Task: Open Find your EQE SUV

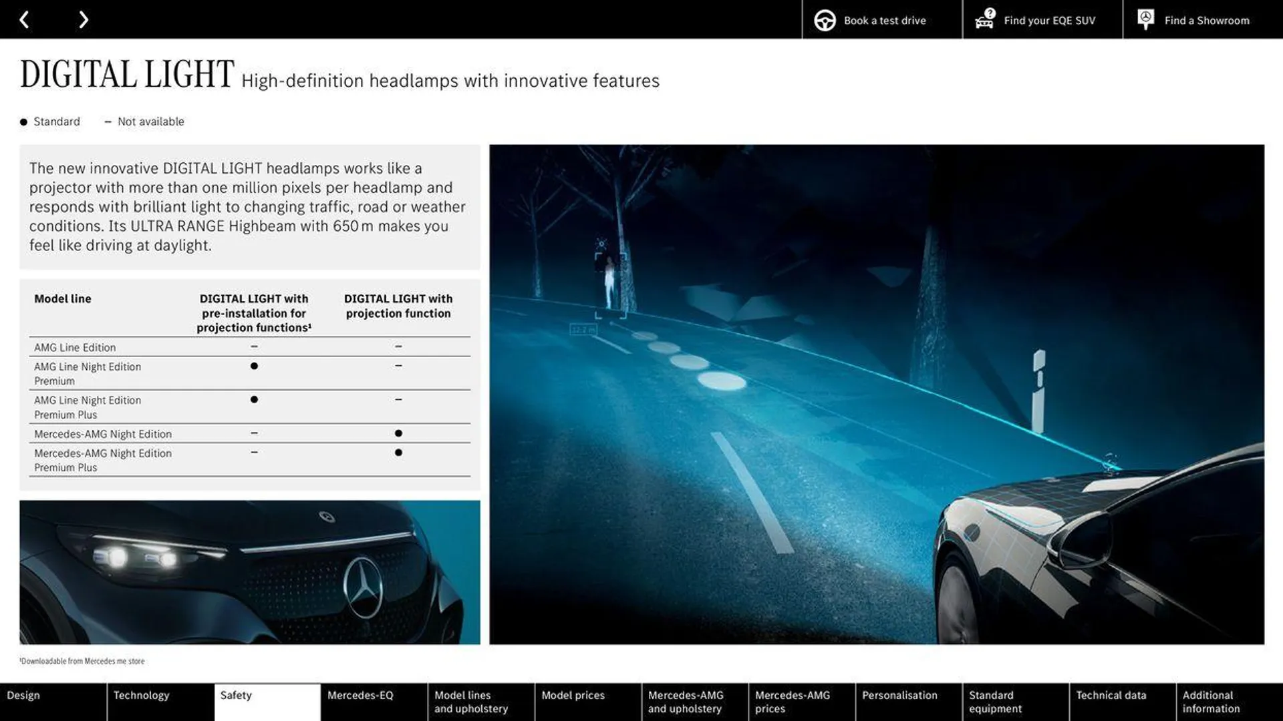Action: pos(1042,19)
